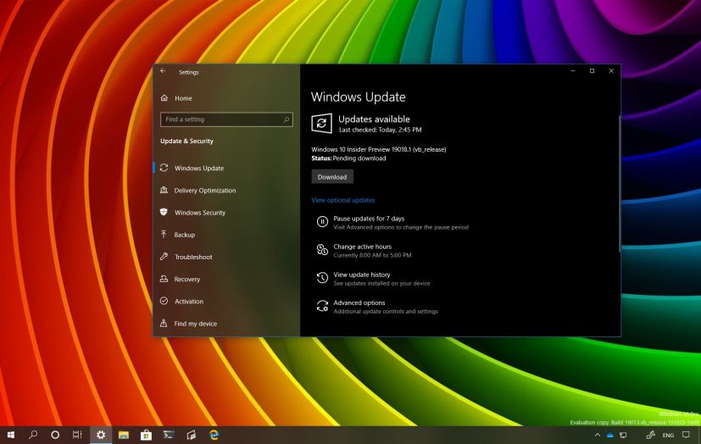Screen dimensions: 701x444
Task: Open the terminal app on the taskbar
Action: coord(169,435)
